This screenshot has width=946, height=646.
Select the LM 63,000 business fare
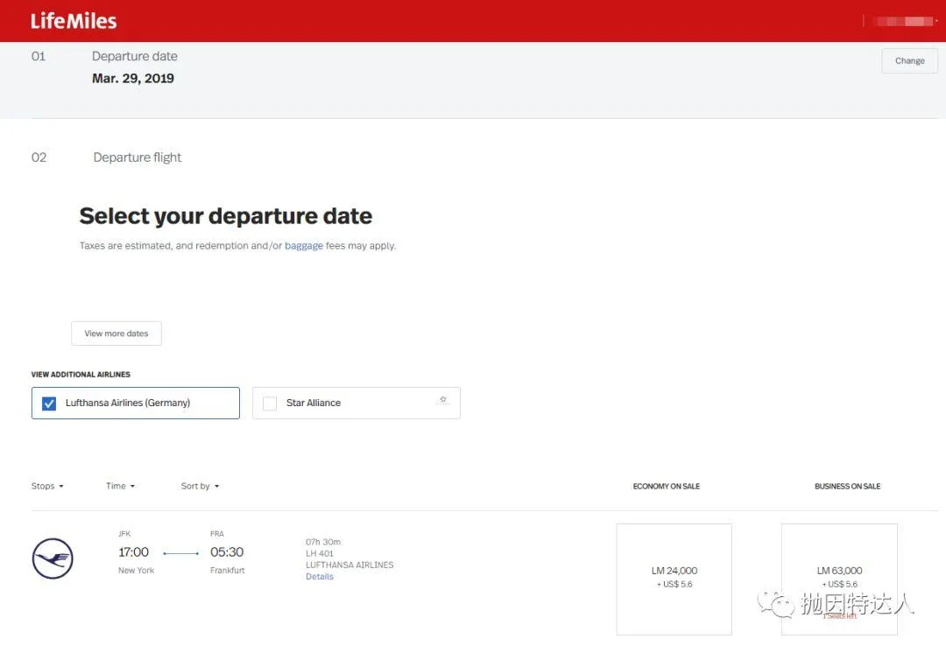pos(839,578)
